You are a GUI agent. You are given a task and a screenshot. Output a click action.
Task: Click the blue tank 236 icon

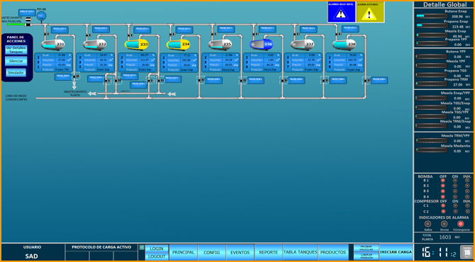(x=261, y=44)
